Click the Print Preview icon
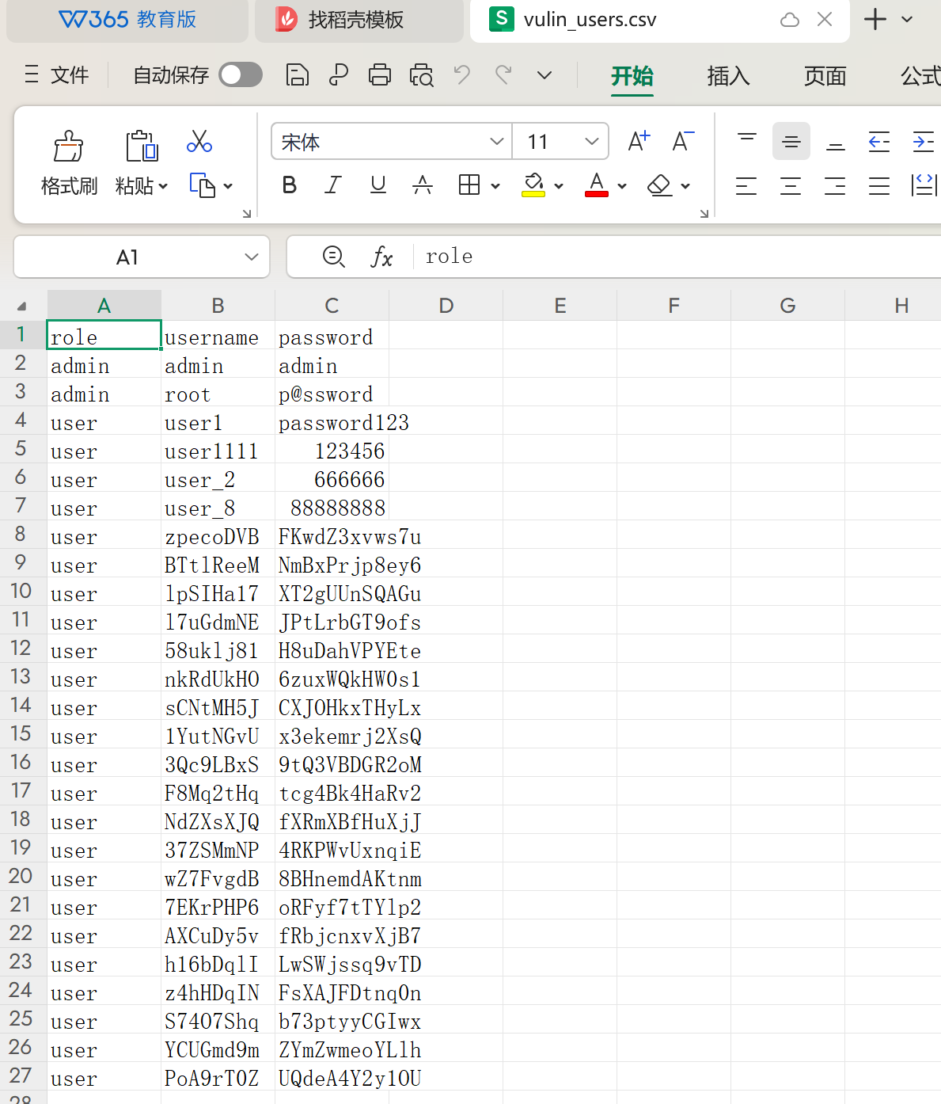Screen dimensions: 941x1104 420,74
